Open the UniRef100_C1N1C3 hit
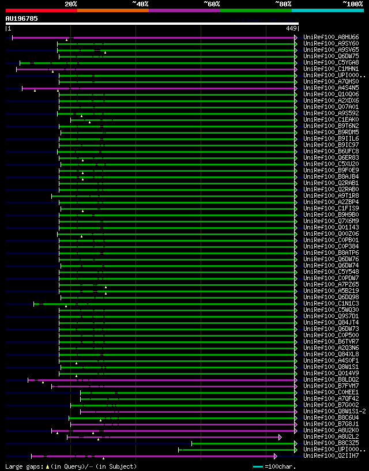Image resolution: width=369 pixels, height=471 pixels. click(x=331, y=303)
